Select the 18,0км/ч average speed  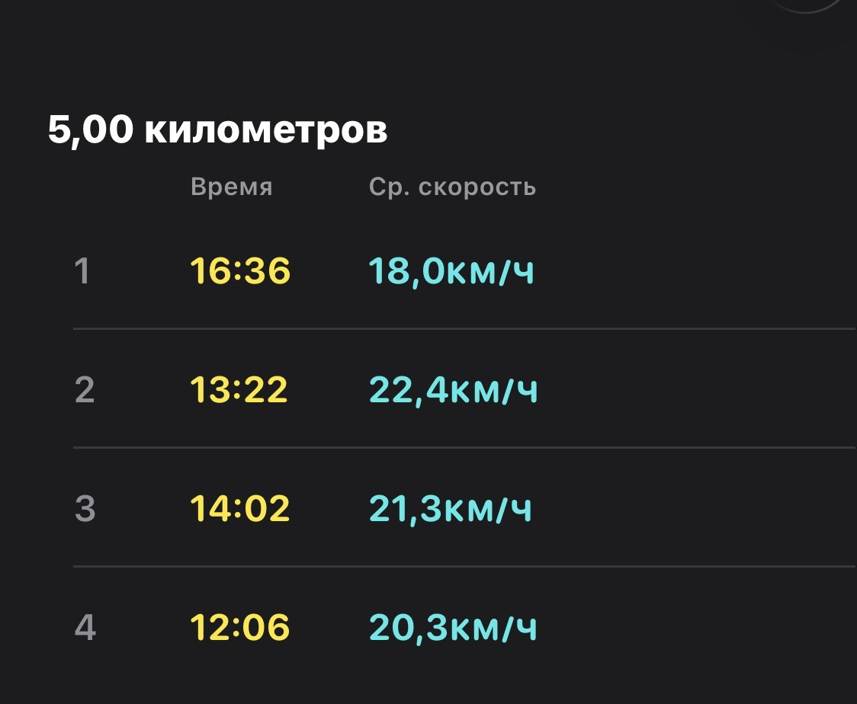[451, 271]
